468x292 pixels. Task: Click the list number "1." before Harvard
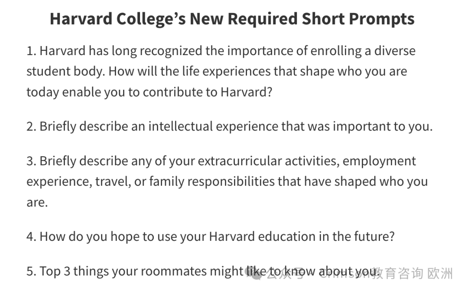pyautogui.click(x=31, y=51)
